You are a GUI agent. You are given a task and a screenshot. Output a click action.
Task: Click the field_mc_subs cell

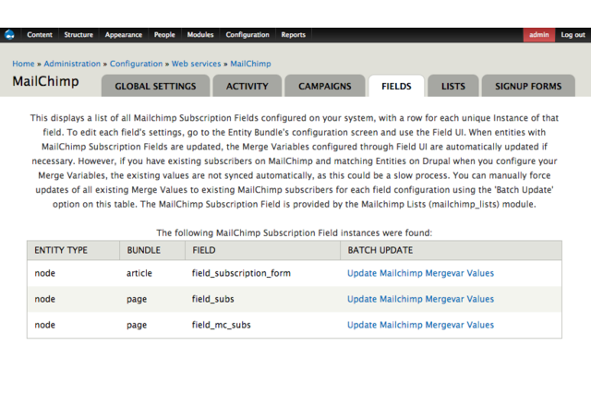tap(222, 325)
